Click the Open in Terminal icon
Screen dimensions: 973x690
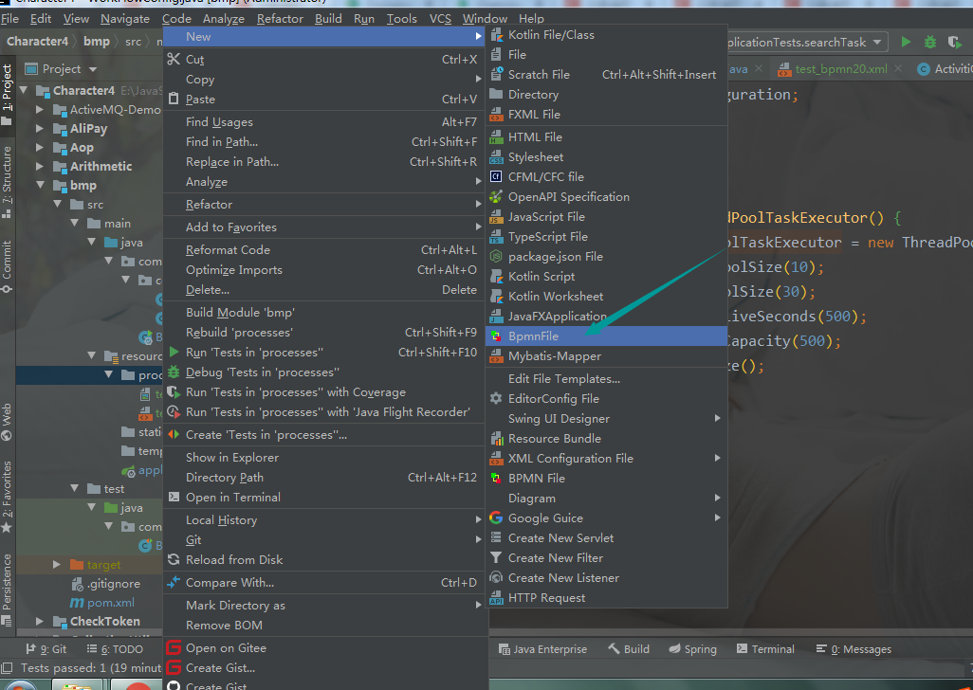click(174, 498)
